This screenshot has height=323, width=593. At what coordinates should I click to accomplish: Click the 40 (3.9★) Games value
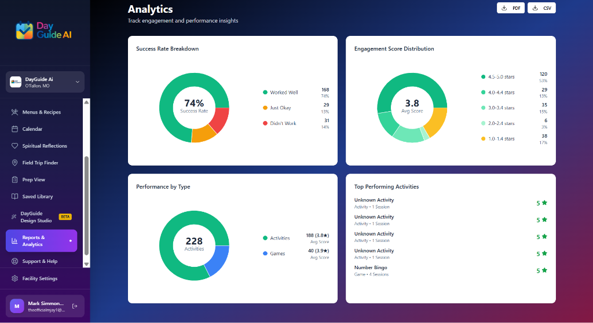(x=318, y=251)
